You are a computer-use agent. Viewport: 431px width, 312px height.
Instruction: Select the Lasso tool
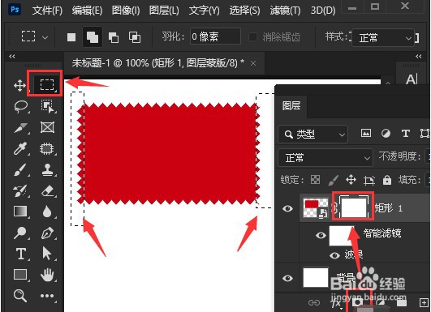[21, 106]
